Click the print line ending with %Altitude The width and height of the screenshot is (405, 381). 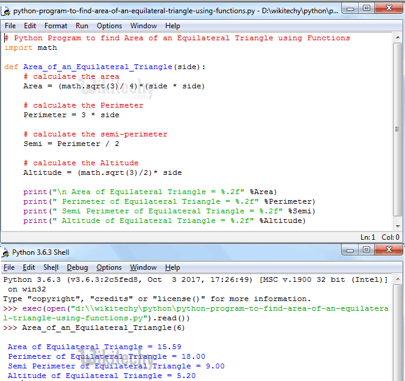pos(165,221)
